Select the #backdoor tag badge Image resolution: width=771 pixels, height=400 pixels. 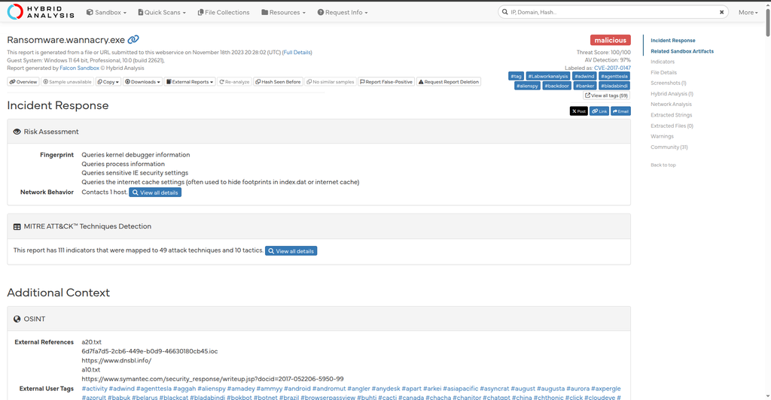pyautogui.click(x=556, y=86)
